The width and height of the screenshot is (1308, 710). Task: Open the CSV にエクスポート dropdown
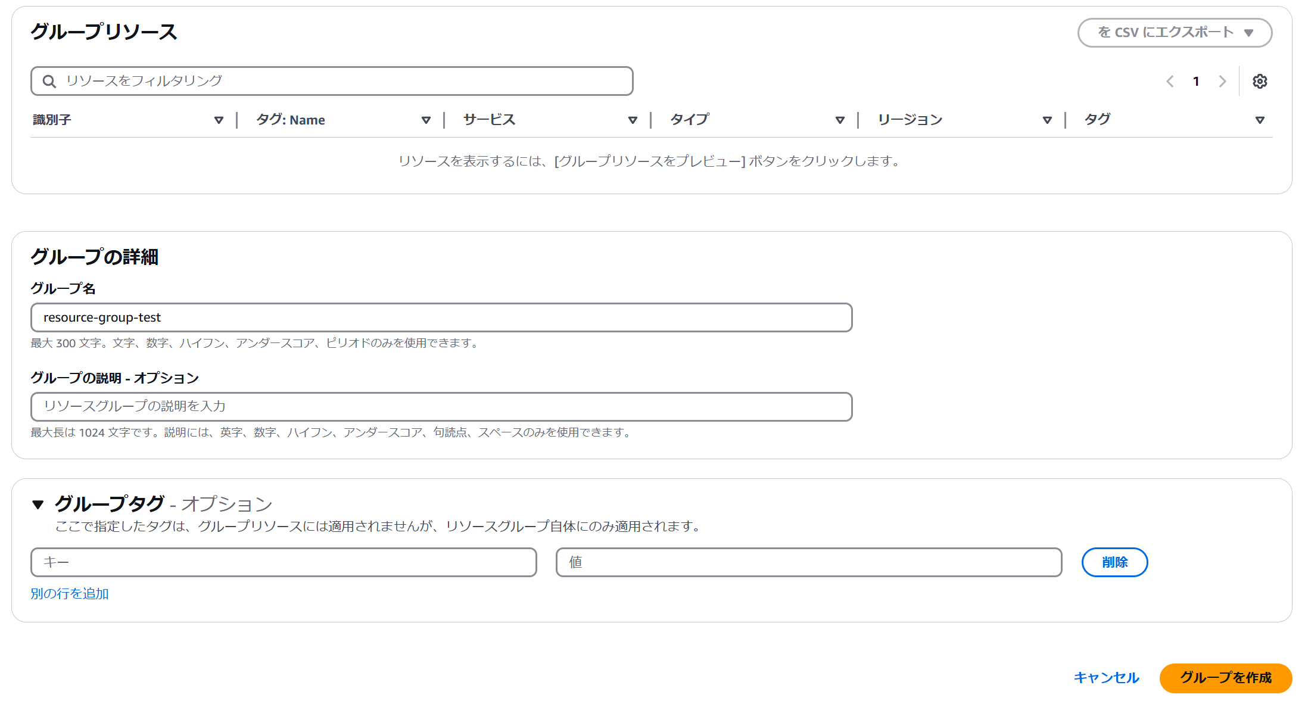pos(1175,33)
